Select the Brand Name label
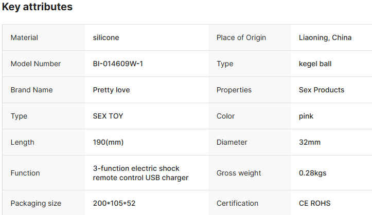This screenshot has width=372, height=215. tap(31, 90)
